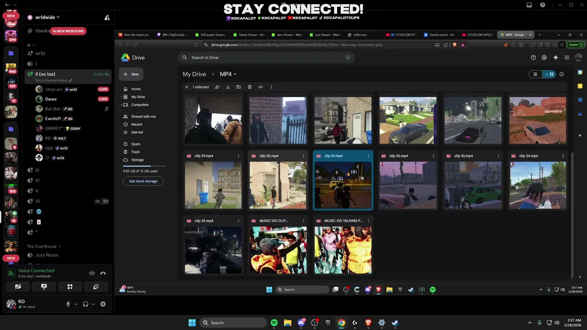Switch Drive to list layout
587x330 pixels.
(535, 74)
